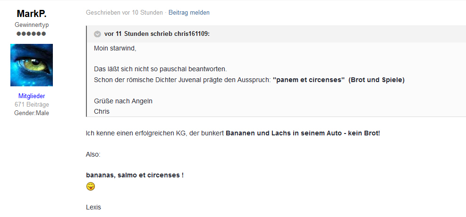Screen dimensions: 466x217
Task: Open the Mitglieder group link
Action: coord(32,96)
